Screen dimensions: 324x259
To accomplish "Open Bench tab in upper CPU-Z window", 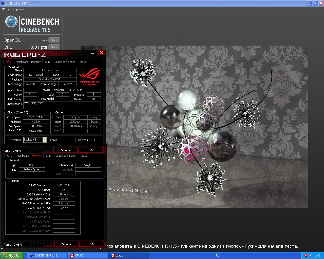I will [72, 62].
